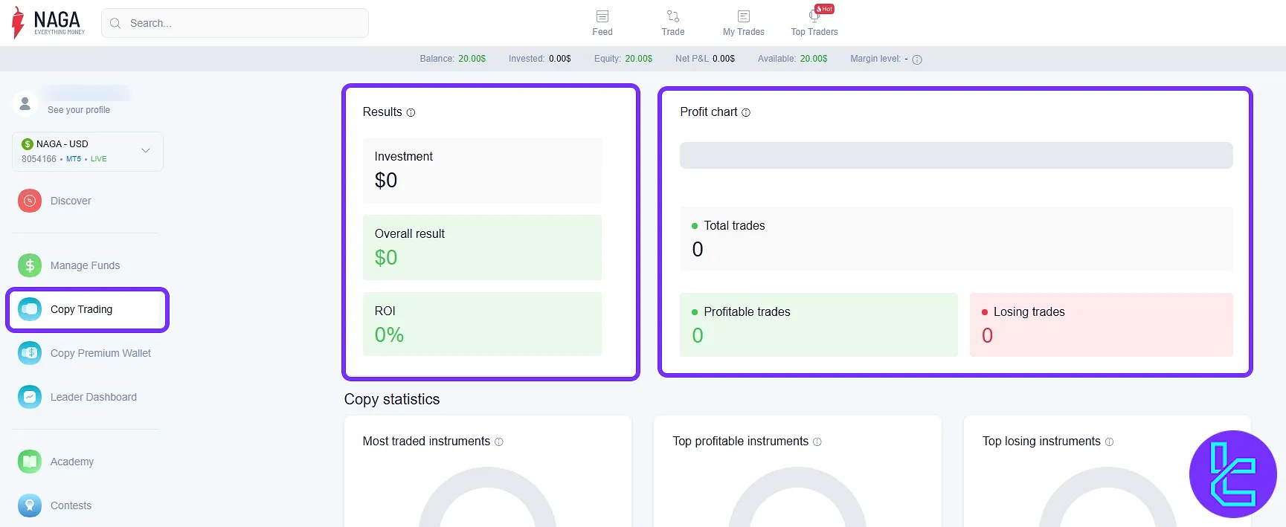Click the profile avatar icon
Viewport: 1286px width, 527px height.
(x=25, y=103)
